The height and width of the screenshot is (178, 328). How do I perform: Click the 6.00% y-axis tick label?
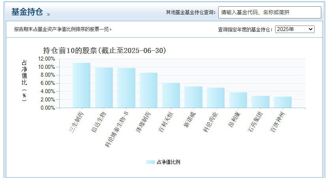(48, 83)
